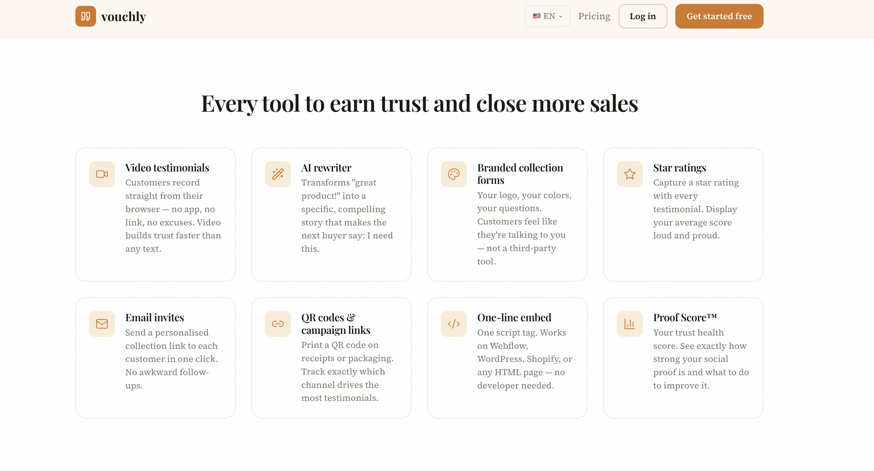The width and height of the screenshot is (874, 471).
Task: Select the Video testimonials heading
Action: point(167,168)
